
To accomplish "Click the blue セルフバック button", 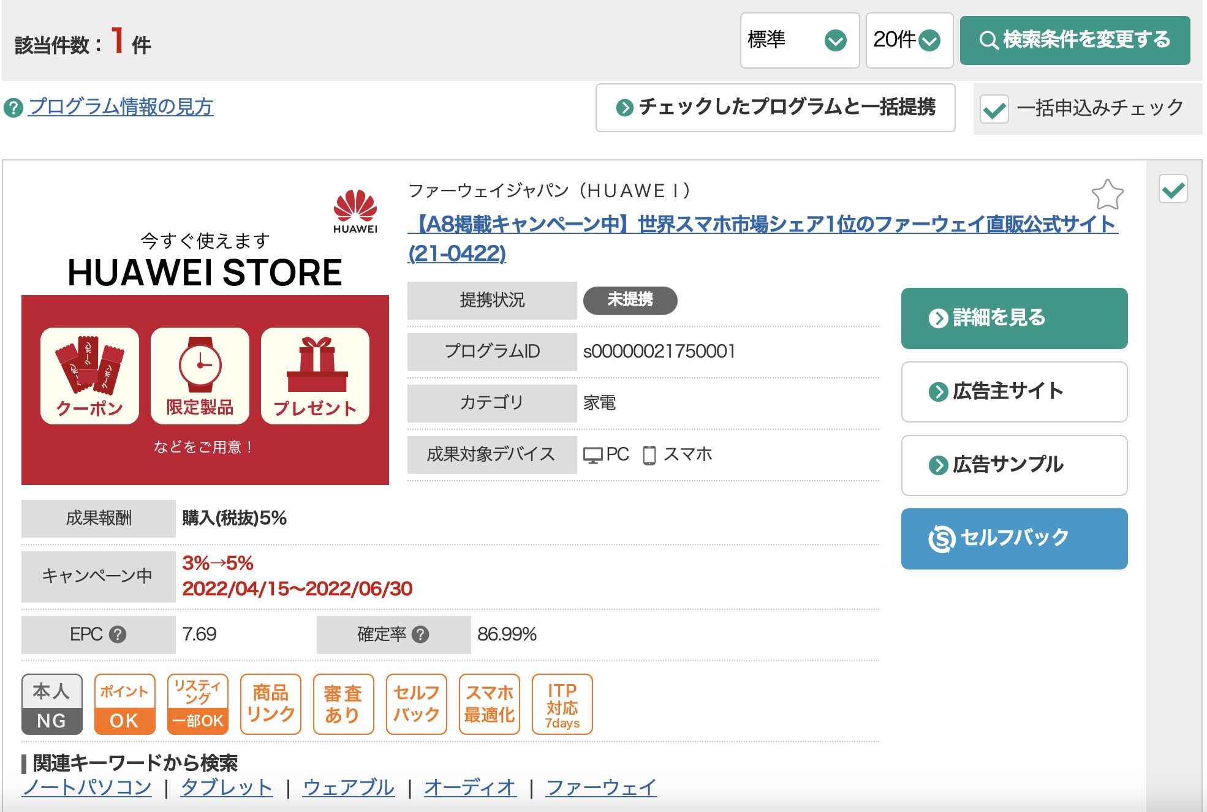I will [1015, 539].
